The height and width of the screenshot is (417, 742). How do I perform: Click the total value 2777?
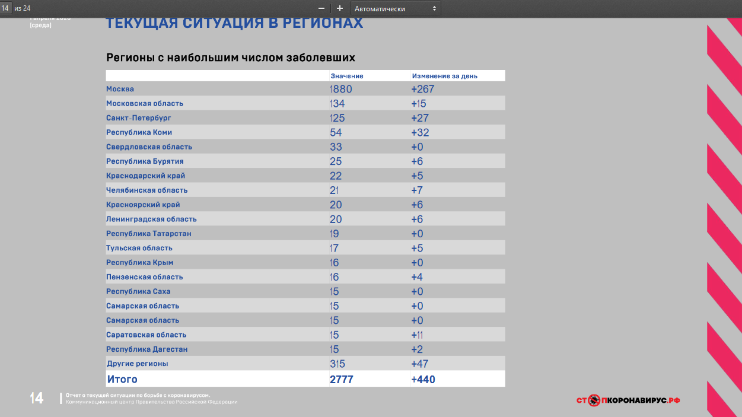coord(342,379)
